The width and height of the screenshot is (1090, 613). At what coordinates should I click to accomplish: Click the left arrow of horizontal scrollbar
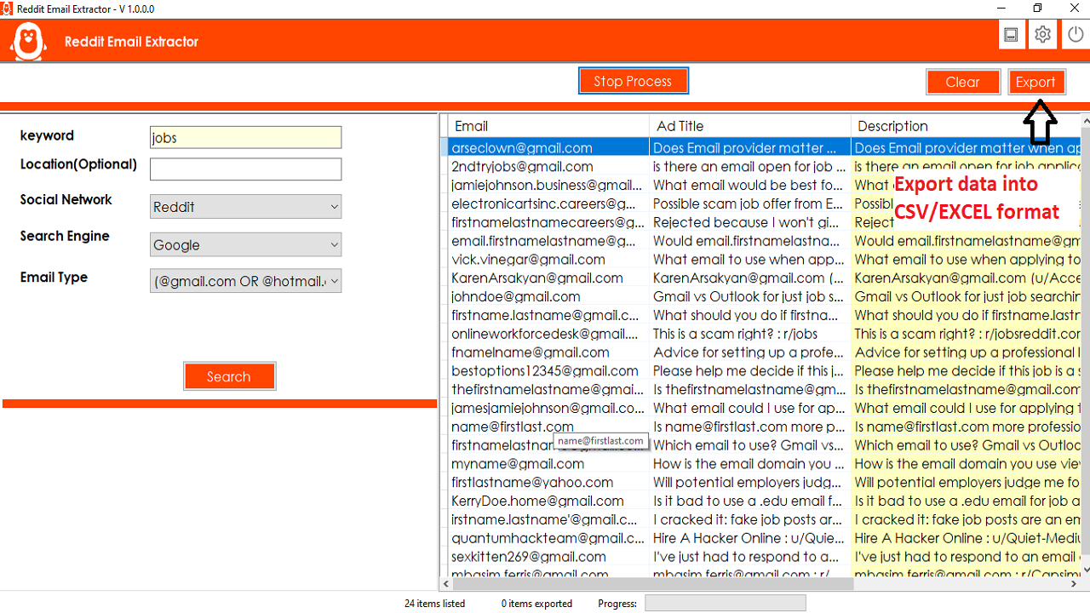446,584
